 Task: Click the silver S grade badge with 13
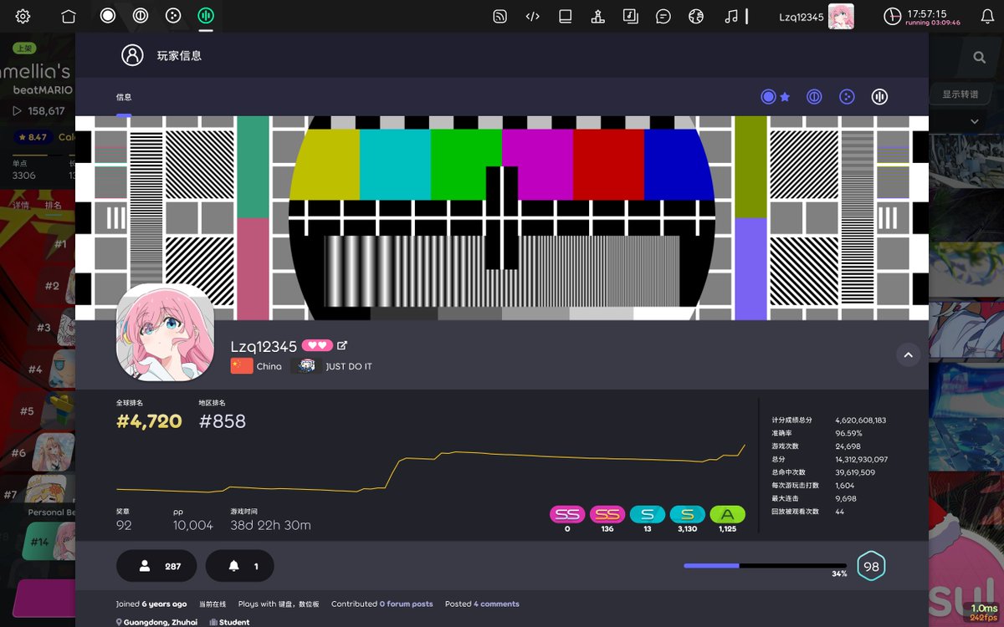648,515
